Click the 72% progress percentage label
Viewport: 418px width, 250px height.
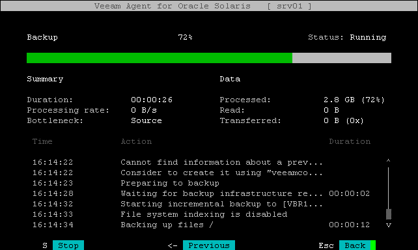186,37
